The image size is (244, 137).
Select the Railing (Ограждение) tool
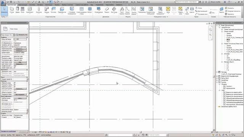tap(99, 10)
